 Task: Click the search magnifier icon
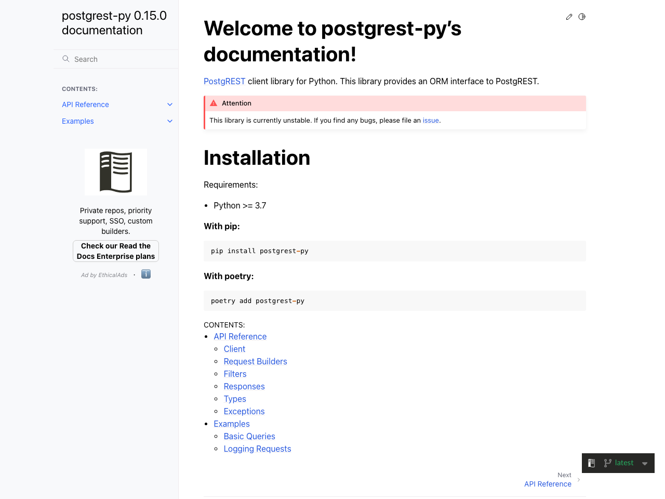tap(65, 59)
